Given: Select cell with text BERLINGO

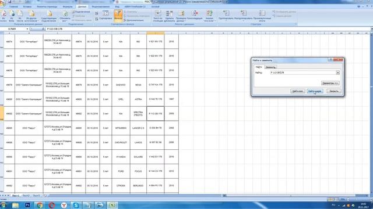Looking at the screenshot, I should point(138,186).
